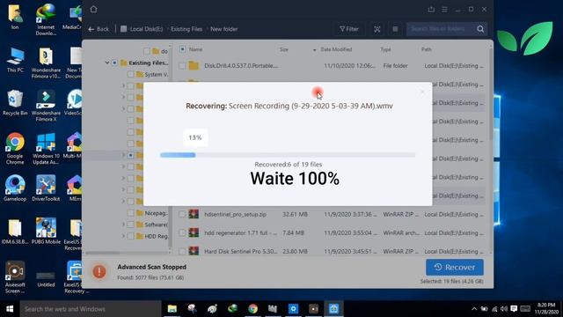Open Aiseesoft Screen recorder desktop icon
This screenshot has height=317, width=563.
[x=15, y=277]
